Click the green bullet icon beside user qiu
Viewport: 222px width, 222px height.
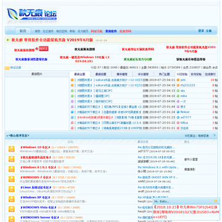point(178,91)
